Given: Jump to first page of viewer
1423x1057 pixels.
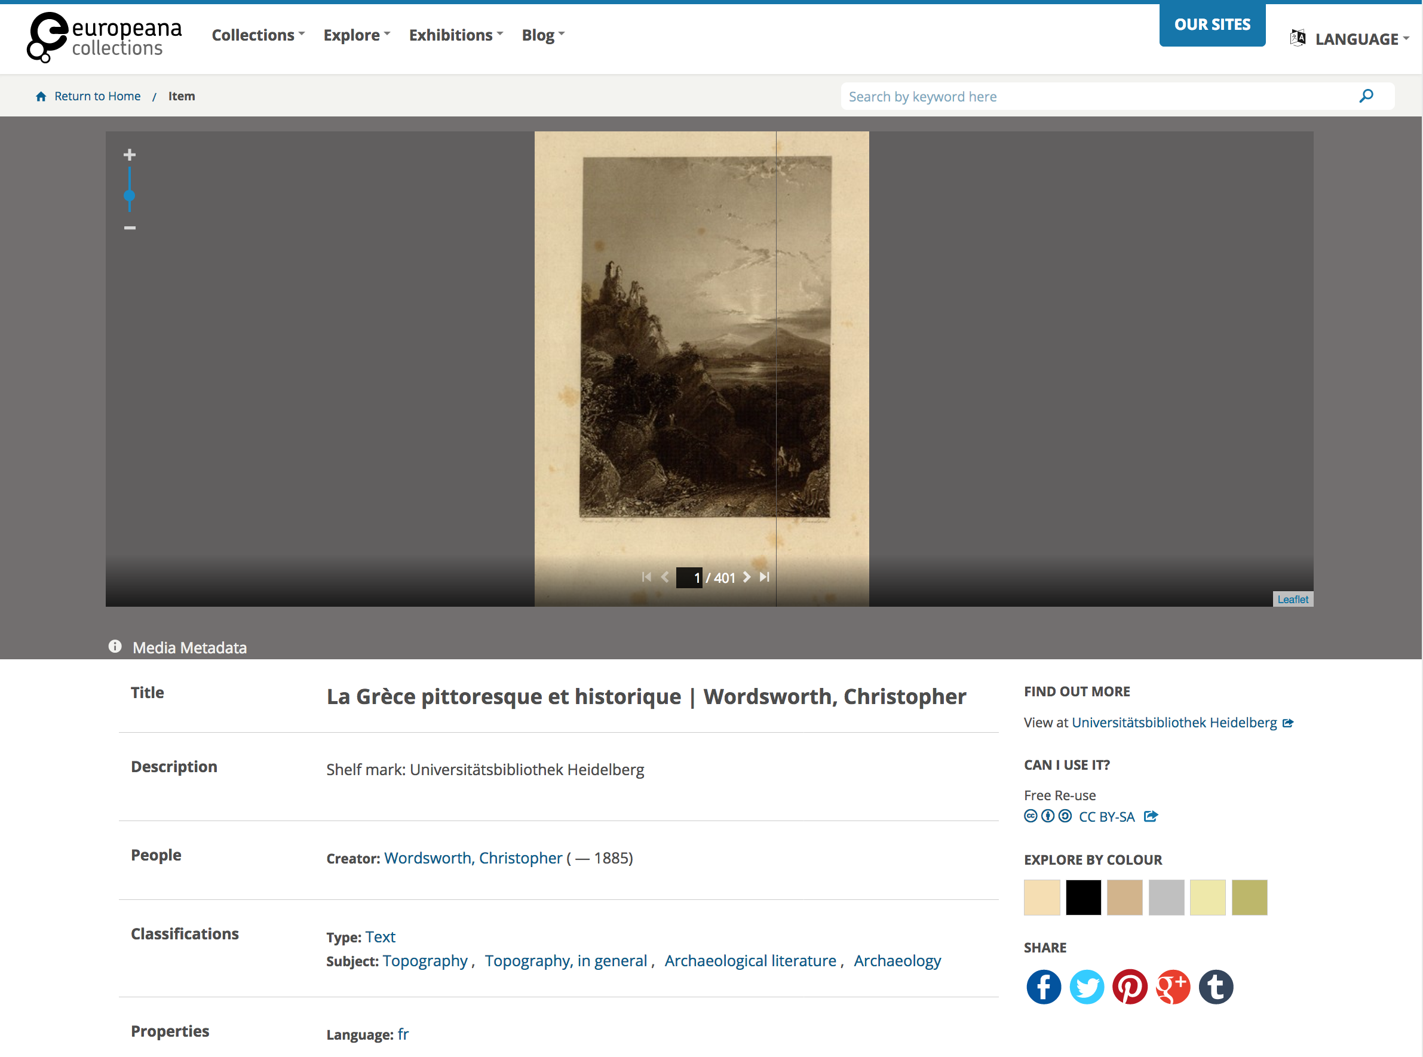Looking at the screenshot, I should (646, 577).
